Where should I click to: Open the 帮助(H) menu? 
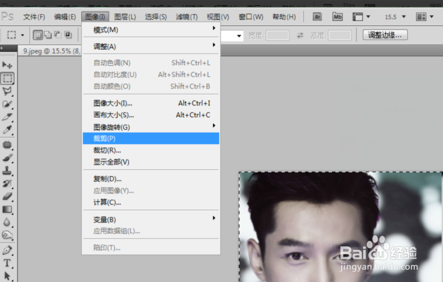tap(284, 17)
